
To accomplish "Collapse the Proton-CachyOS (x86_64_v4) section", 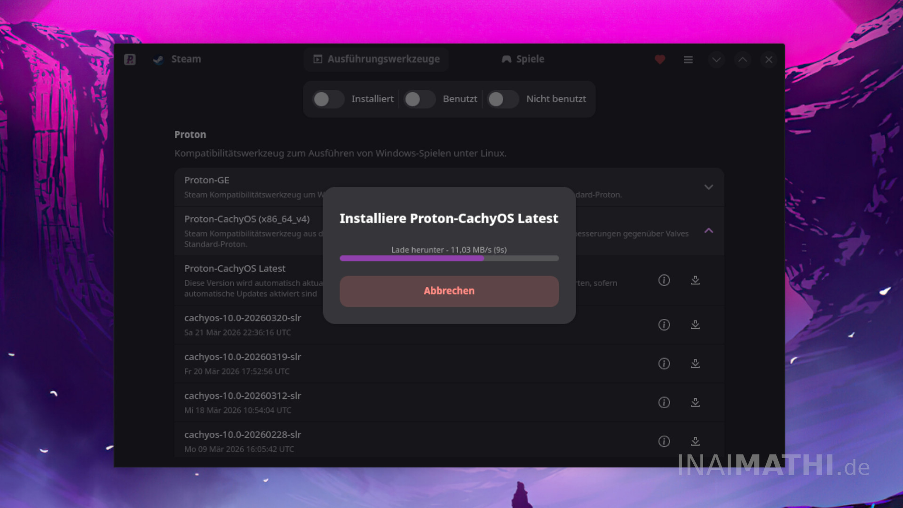I will coord(708,230).
